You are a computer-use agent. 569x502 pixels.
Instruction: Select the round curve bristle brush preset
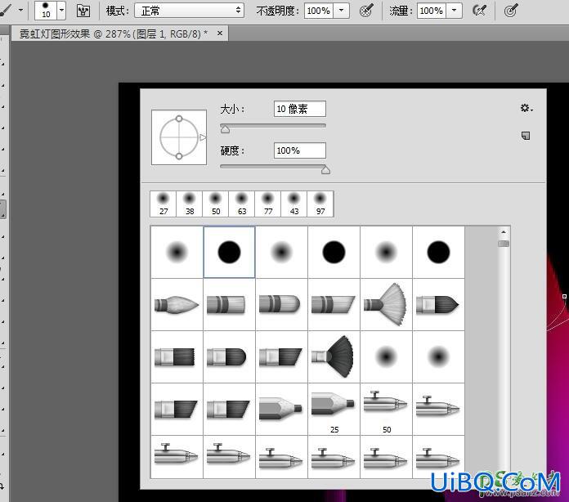(281, 304)
